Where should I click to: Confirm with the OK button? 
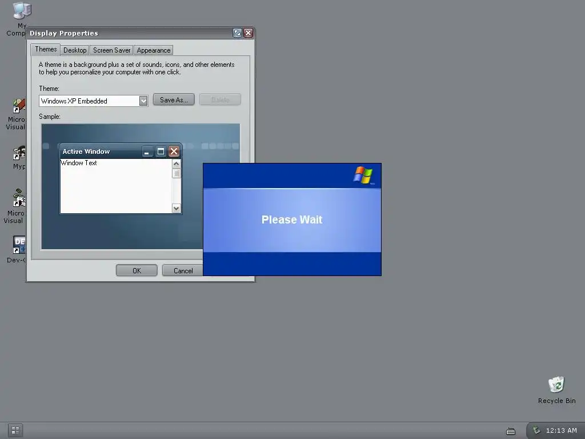[x=137, y=270]
